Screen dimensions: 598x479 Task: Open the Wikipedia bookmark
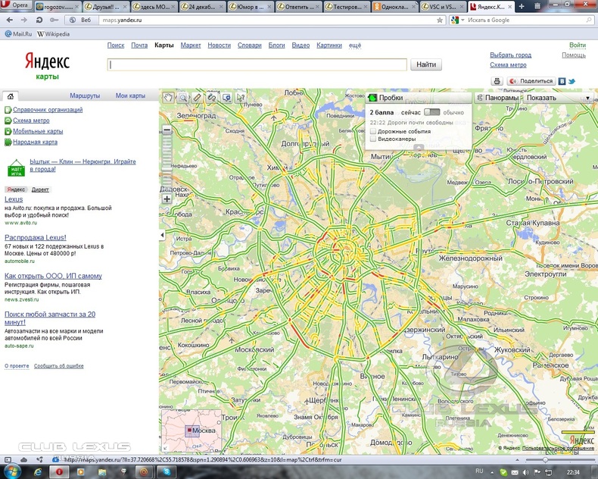coord(54,34)
